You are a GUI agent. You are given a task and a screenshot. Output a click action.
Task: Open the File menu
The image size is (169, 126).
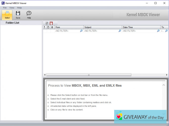[x=5, y=8]
